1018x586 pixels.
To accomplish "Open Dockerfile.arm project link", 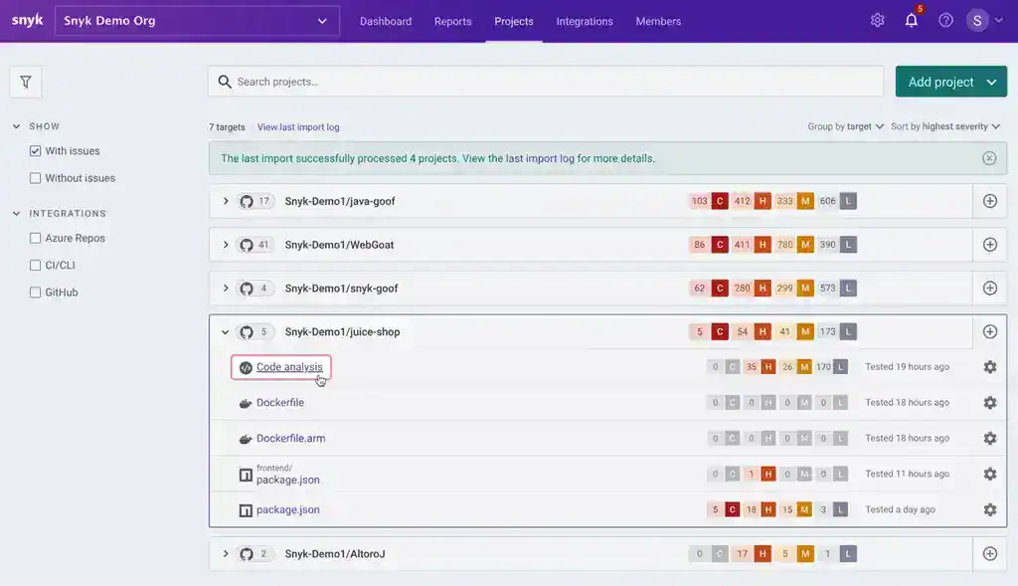I will pos(291,439).
